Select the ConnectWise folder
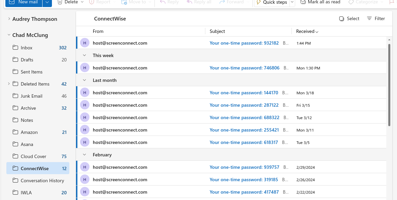 click(x=38, y=168)
